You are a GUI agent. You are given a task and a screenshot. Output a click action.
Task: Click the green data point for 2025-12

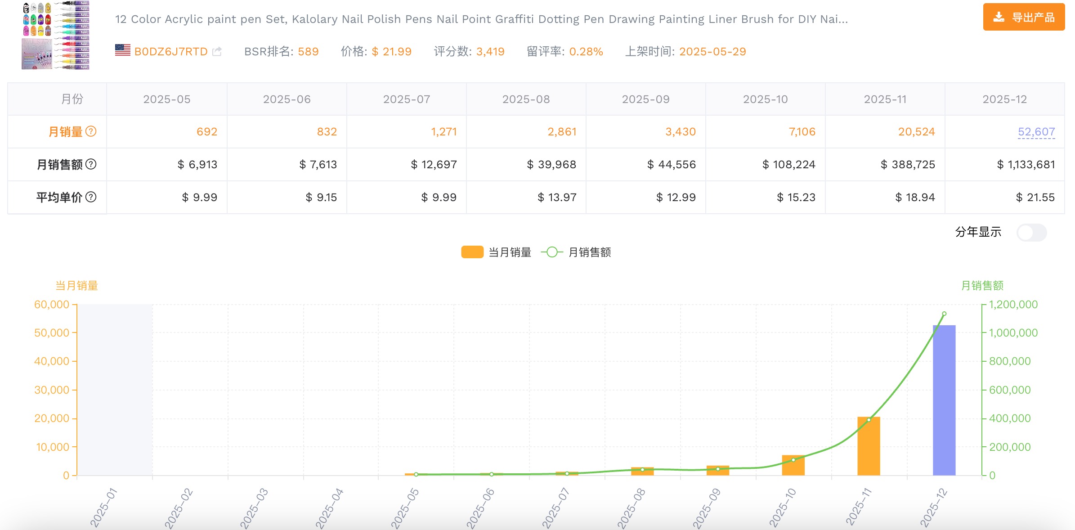(x=944, y=314)
